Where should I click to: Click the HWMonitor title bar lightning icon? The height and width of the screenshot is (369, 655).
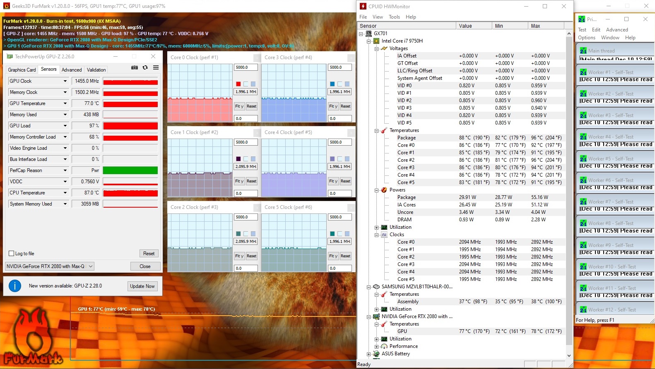[363, 6]
